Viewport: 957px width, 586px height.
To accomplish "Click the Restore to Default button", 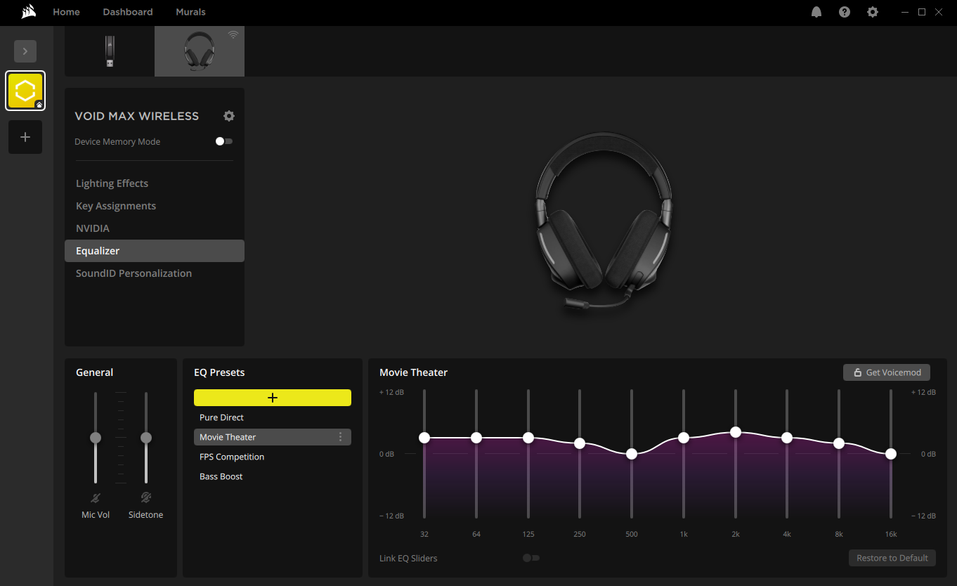I will (x=892, y=557).
